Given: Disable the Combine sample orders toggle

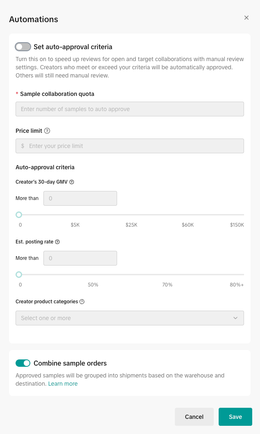Looking at the screenshot, I should click(x=23, y=363).
